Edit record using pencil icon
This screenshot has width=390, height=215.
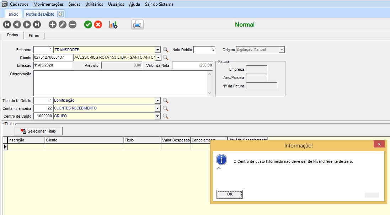63,25
